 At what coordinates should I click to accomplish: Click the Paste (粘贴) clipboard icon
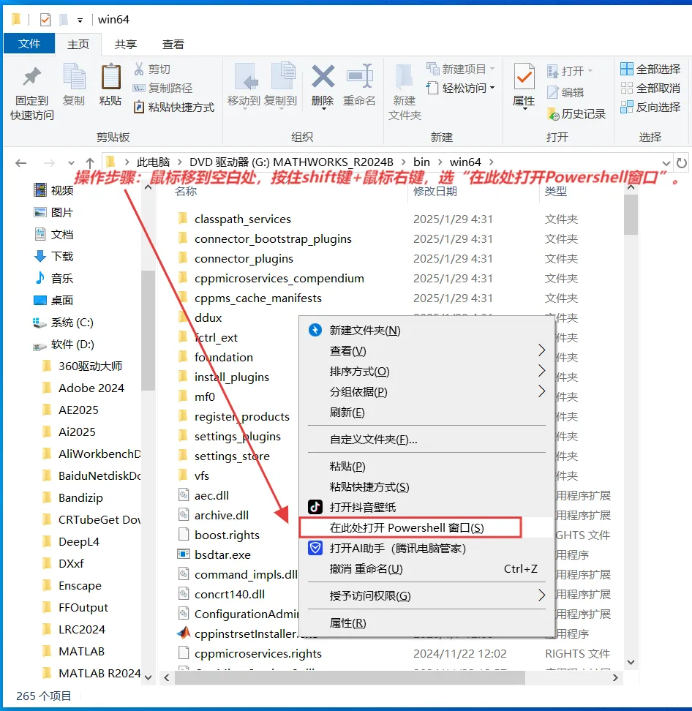click(x=110, y=76)
